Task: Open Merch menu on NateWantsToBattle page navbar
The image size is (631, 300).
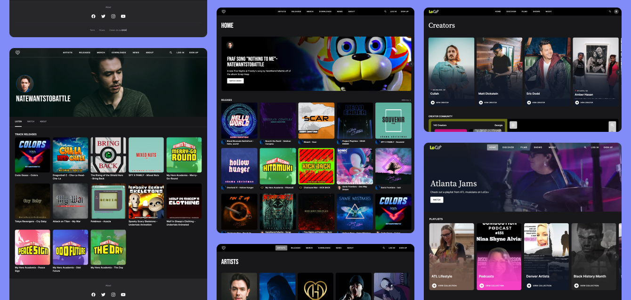Action: click(101, 53)
